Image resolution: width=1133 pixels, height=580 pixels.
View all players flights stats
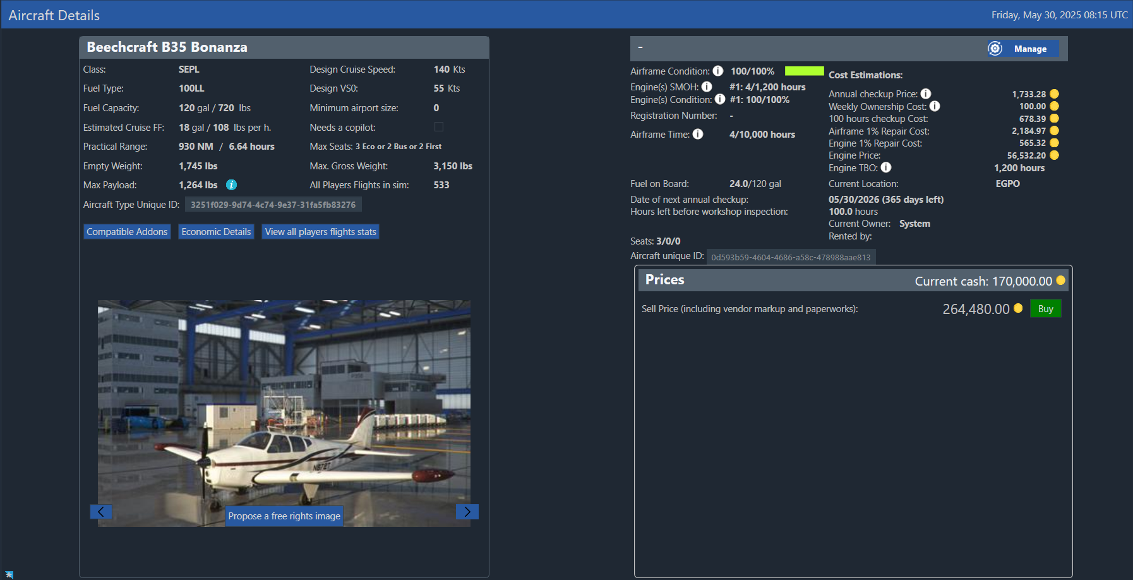320,232
